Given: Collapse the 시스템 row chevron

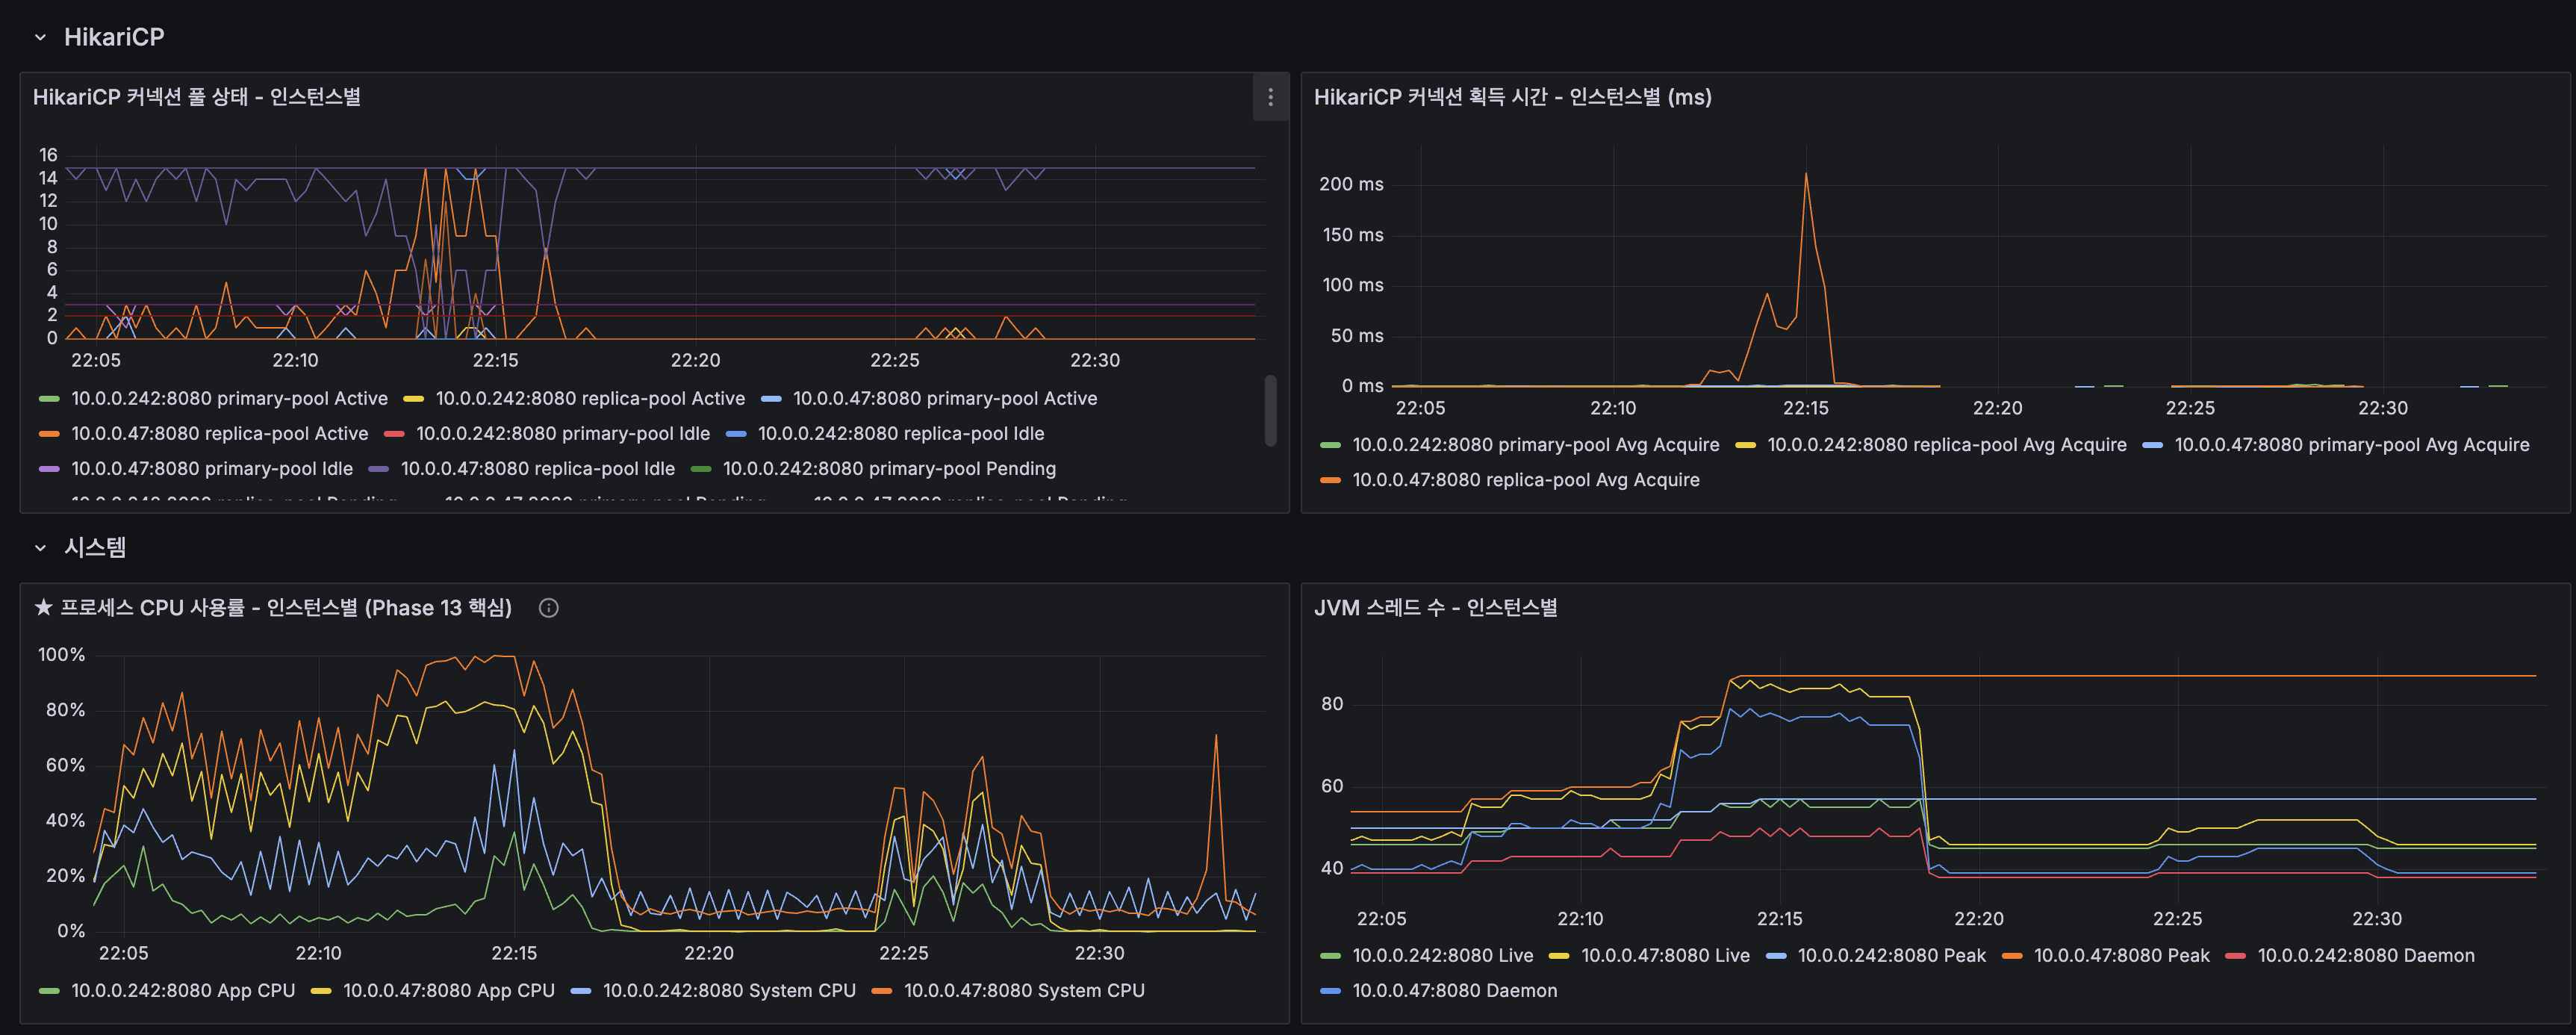Looking at the screenshot, I should pos(41,548).
